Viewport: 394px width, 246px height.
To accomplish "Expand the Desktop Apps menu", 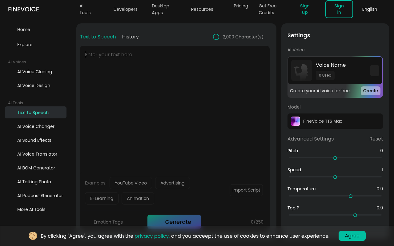I will point(160,9).
